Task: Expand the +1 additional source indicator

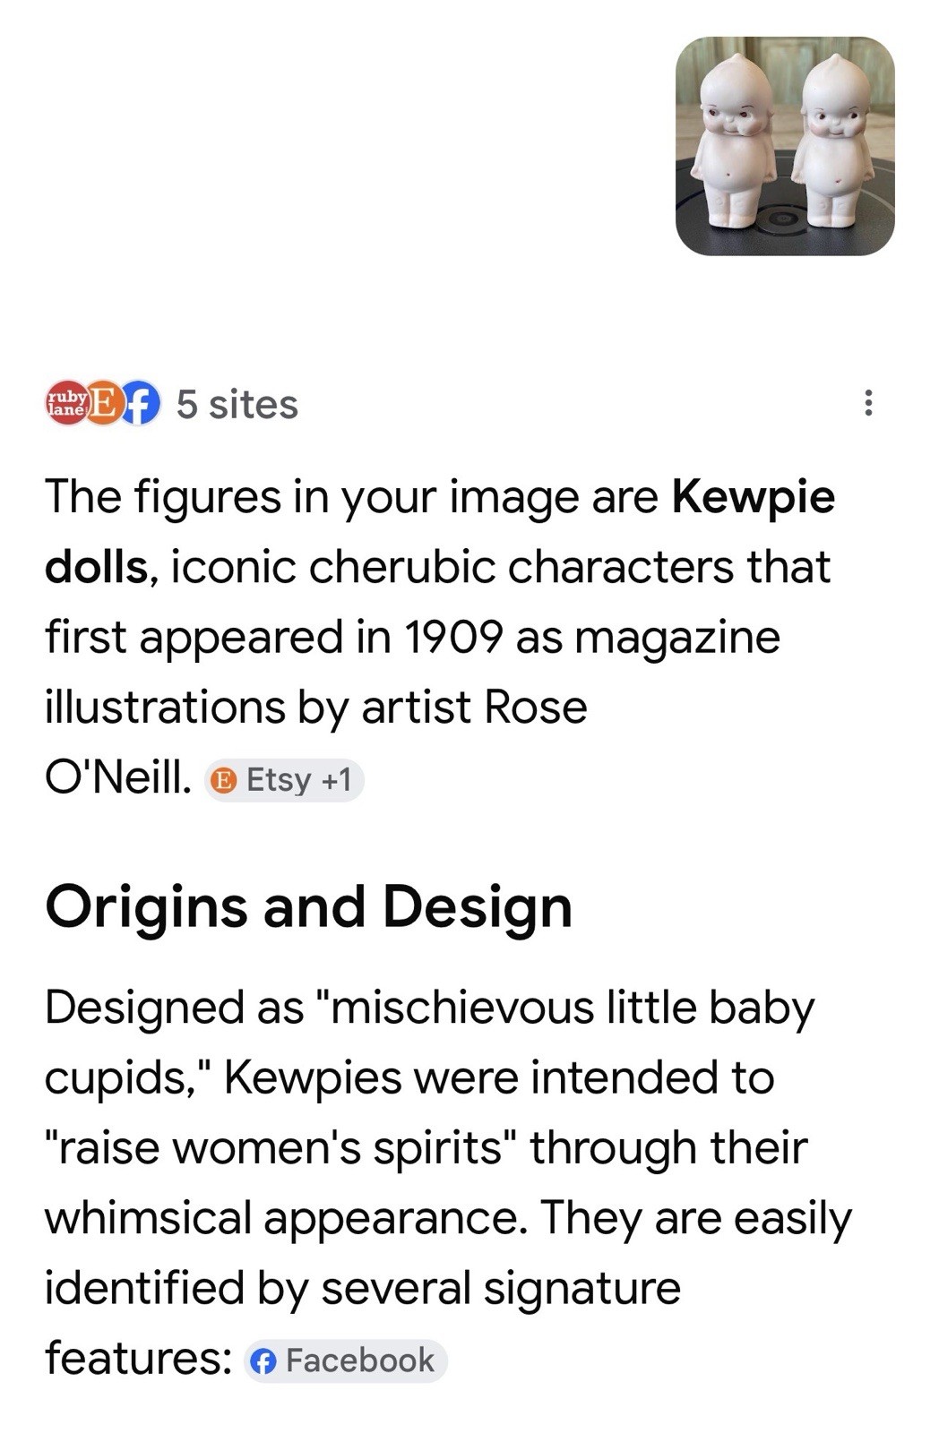Action: (336, 780)
